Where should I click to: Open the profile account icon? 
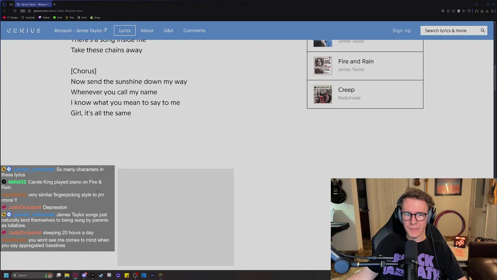point(482,11)
